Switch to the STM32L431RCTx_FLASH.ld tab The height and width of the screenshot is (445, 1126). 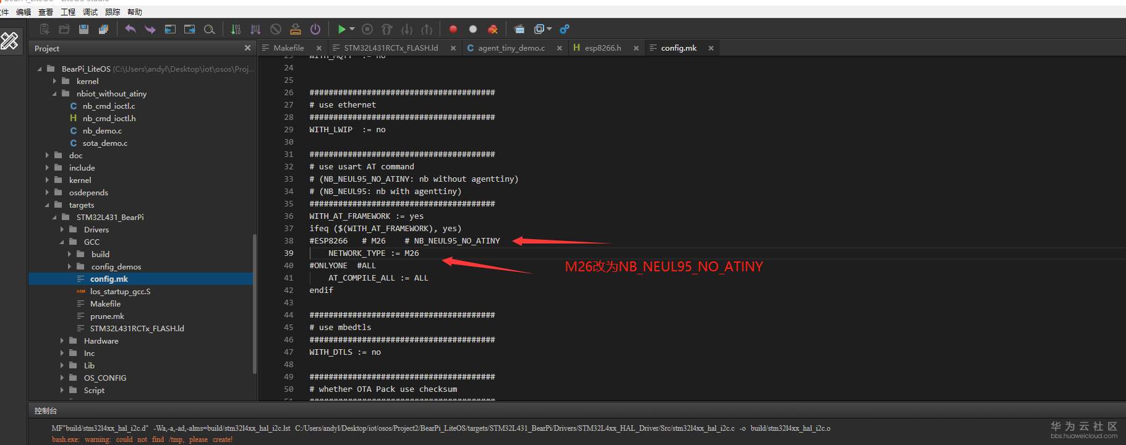391,48
